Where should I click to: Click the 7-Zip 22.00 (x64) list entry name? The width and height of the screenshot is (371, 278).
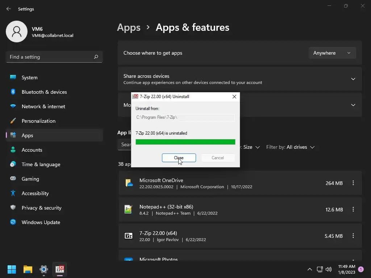tap(158, 233)
